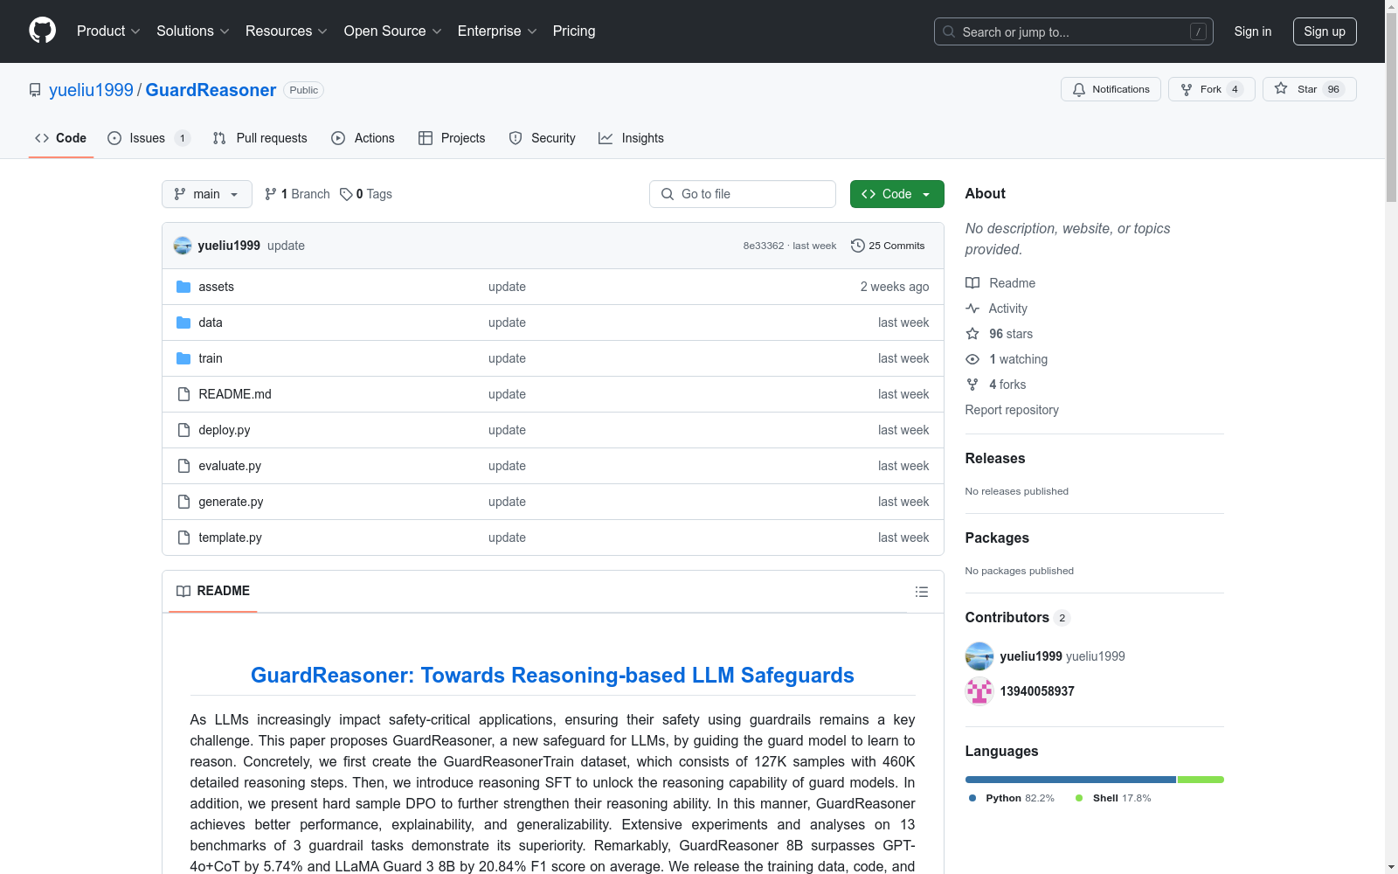Viewport: 1398px width, 874px height.
Task: Expand the Product menu
Action: click(x=108, y=31)
